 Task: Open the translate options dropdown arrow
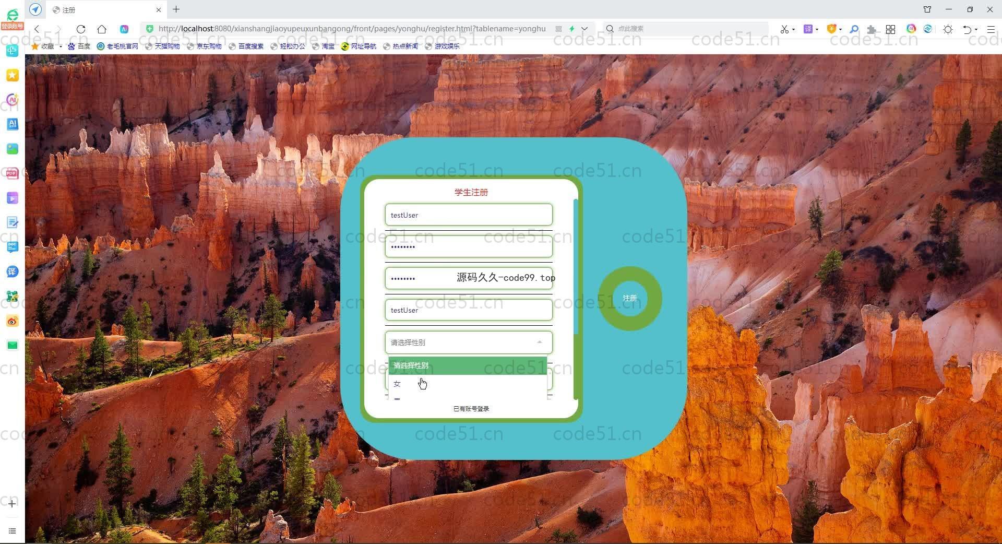817,30
